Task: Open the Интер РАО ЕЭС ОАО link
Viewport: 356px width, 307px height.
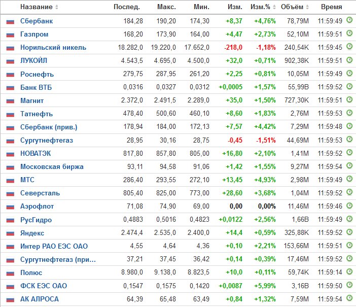Action: coord(54,246)
